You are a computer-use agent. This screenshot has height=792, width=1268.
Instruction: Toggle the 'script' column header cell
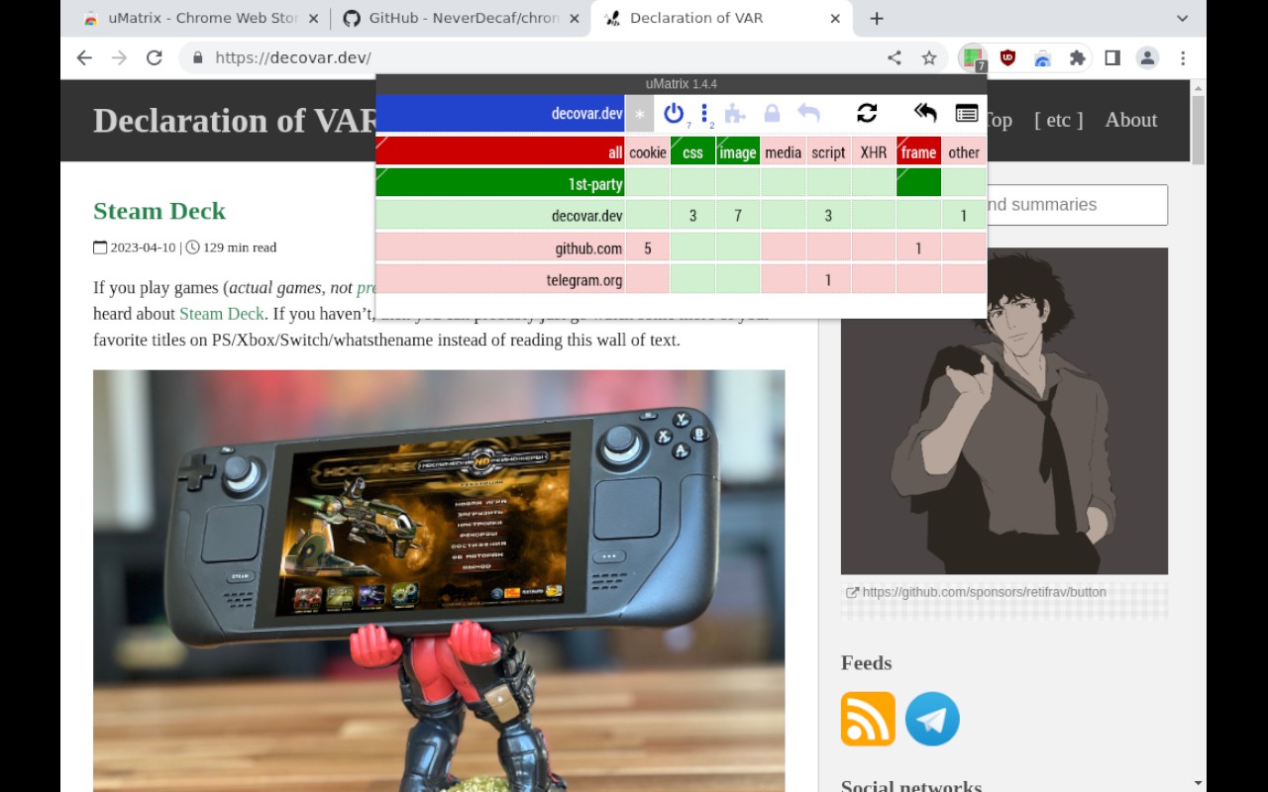pyautogui.click(x=828, y=151)
